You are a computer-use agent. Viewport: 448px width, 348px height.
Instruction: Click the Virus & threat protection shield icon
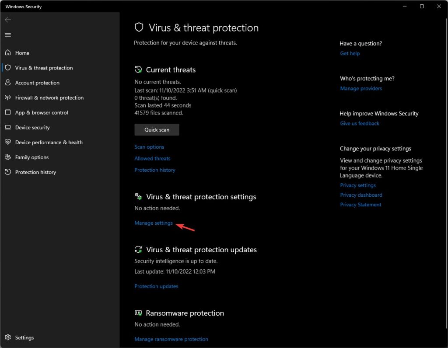(x=7, y=67)
